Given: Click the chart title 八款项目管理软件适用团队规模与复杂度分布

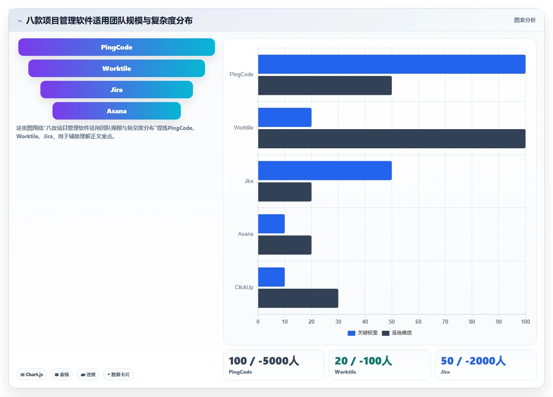Looking at the screenshot, I should (109, 20).
